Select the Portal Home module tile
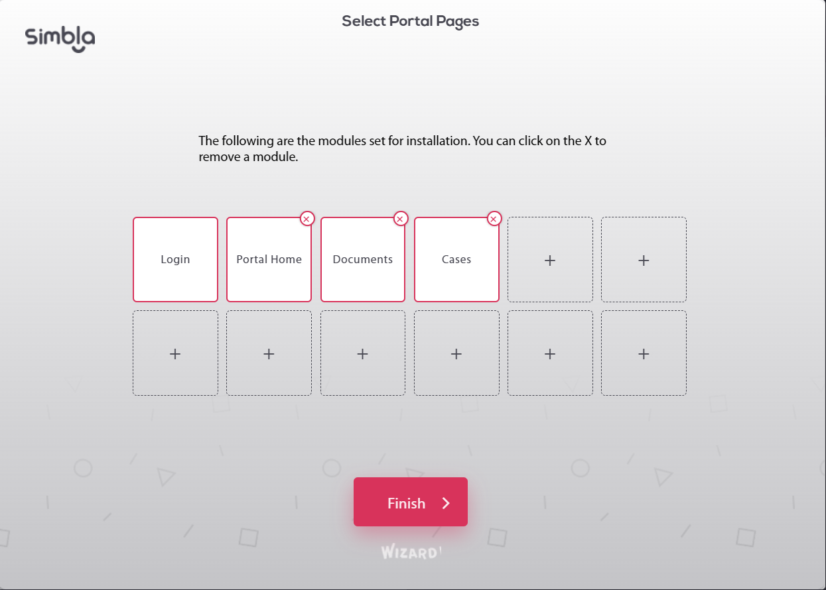Image resolution: width=826 pixels, height=590 pixels. [269, 259]
